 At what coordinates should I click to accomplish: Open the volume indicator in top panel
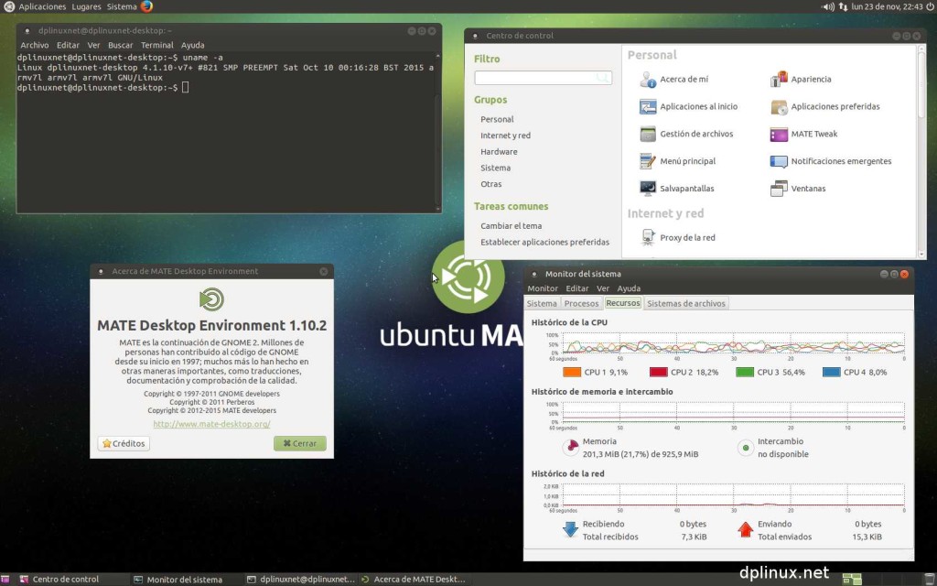tap(827, 5)
